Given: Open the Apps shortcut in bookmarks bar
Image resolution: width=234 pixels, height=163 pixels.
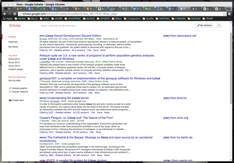Looking at the screenshot, I should tap(8, 18).
